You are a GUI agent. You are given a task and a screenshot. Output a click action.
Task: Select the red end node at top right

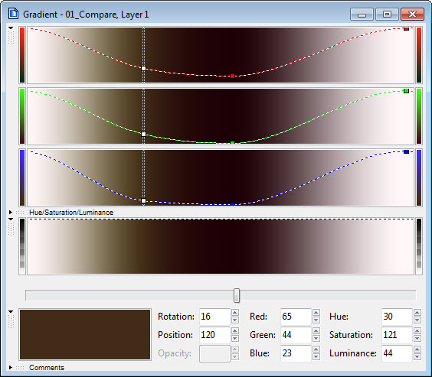coord(406,28)
